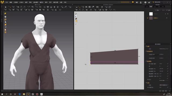Image resolution: width=172 pixels, height=96 pixels.
Task: Pop out the 2D Pattern Window panel icon
Action: (x=143, y=5)
